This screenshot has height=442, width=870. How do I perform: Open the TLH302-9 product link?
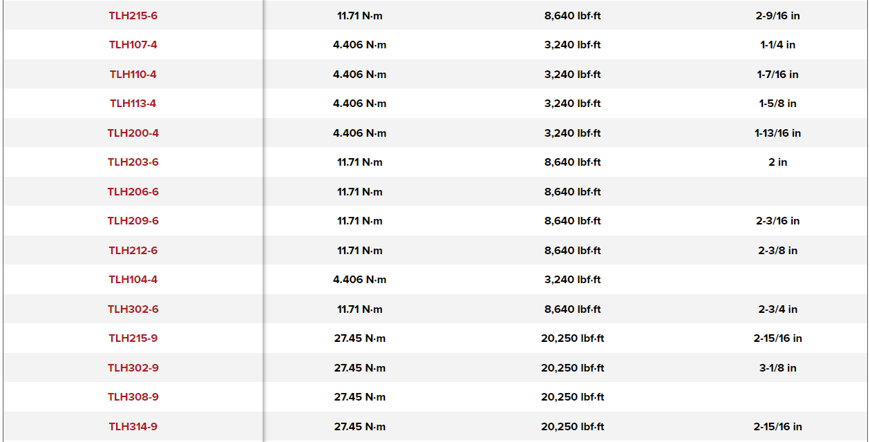(133, 367)
